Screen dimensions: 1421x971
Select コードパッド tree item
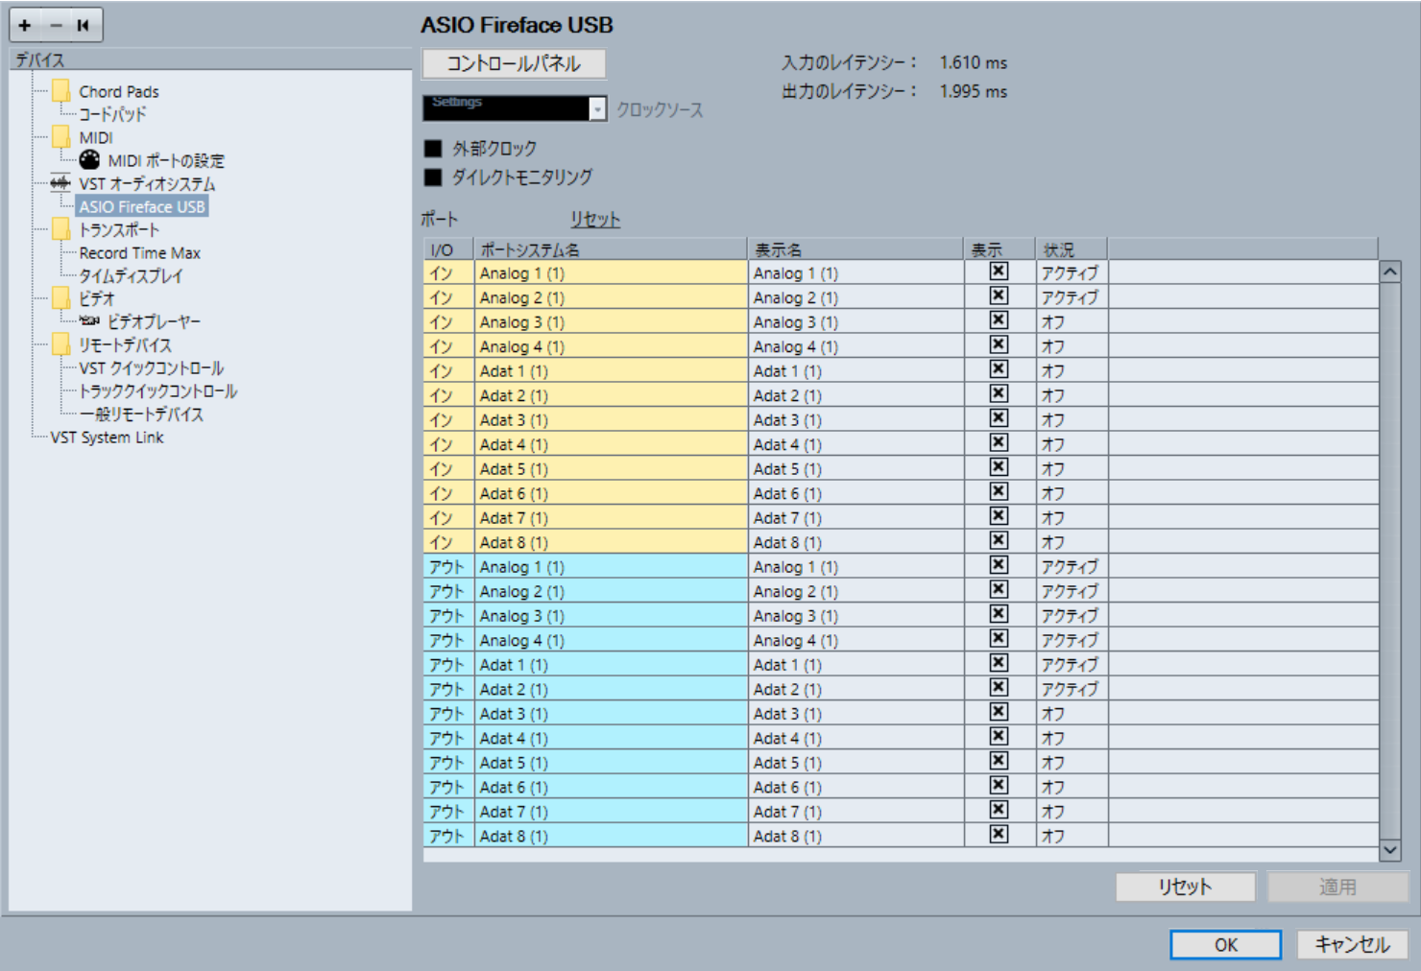coord(112,114)
